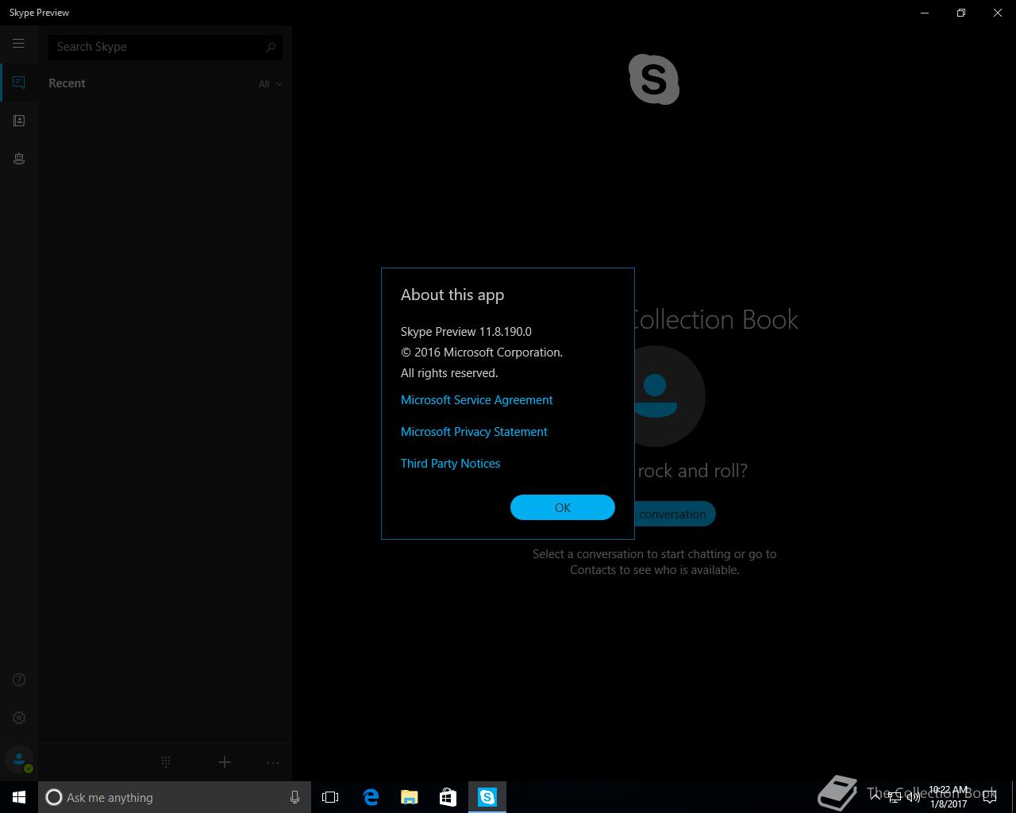Viewport: 1016px width, 813px height.
Task: Click the Help question mark icon
Action: [19, 680]
